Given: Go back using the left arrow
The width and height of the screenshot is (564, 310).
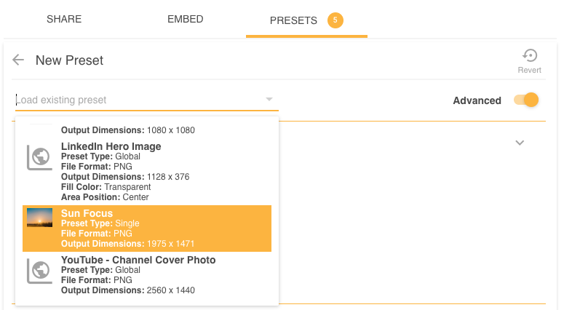Looking at the screenshot, I should (x=19, y=60).
